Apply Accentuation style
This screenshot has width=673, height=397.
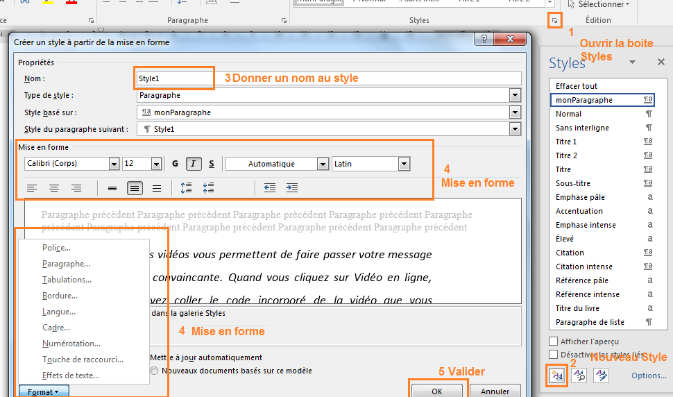603,211
